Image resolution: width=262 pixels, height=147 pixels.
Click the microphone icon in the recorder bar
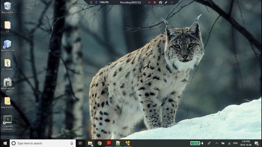(96, 2)
